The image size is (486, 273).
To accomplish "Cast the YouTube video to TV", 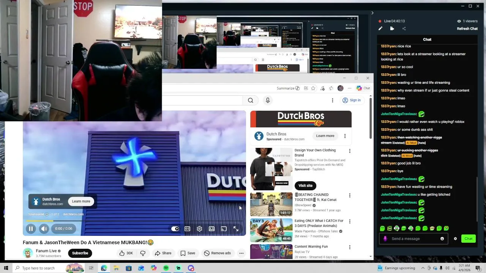I will pos(224,229).
